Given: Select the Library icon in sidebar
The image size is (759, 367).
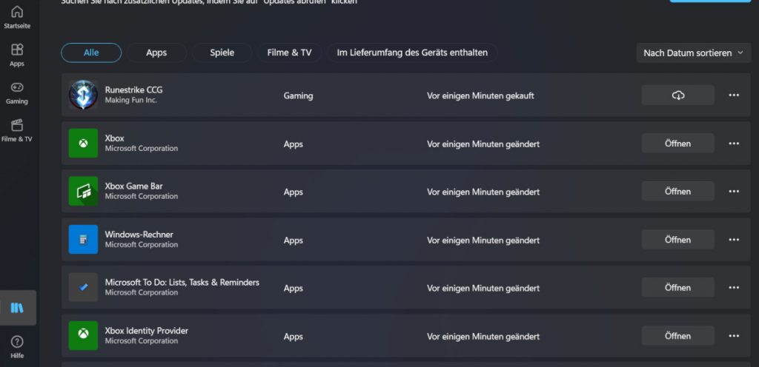Looking at the screenshot, I should click(17, 308).
